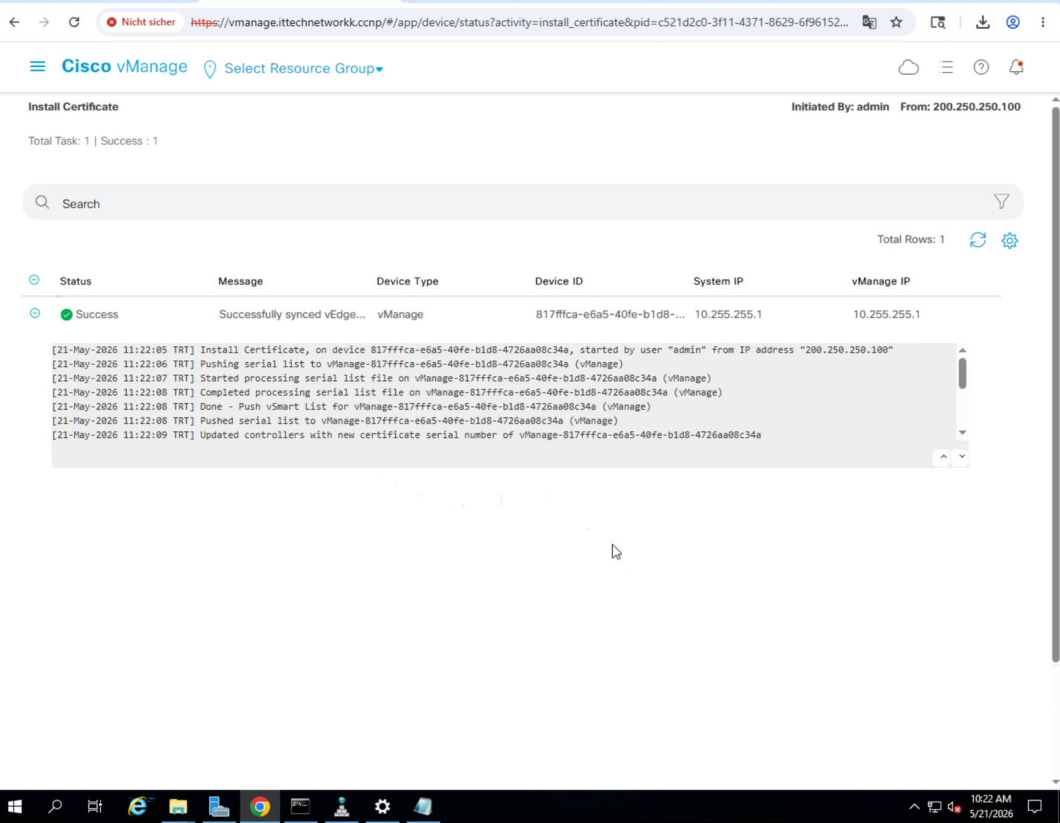
Task: Select the device ID '817fffca-e6a5-40fe-b1d8-...' cell
Action: coord(610,314)
